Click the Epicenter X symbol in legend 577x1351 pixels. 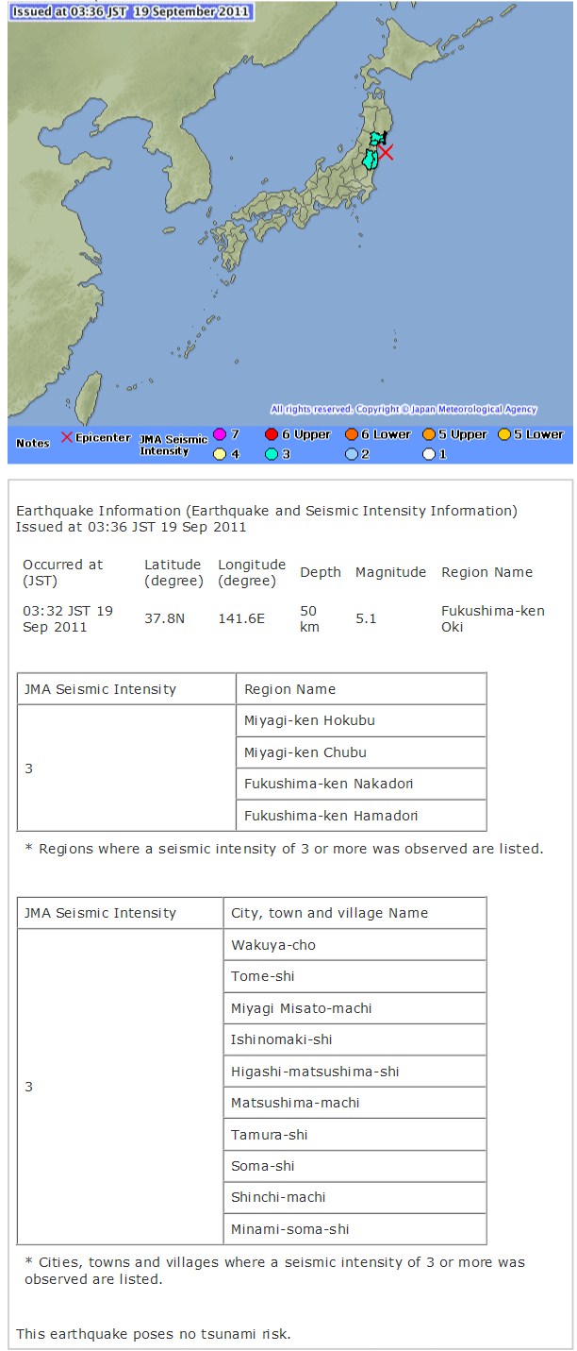[x=67, y=438]
